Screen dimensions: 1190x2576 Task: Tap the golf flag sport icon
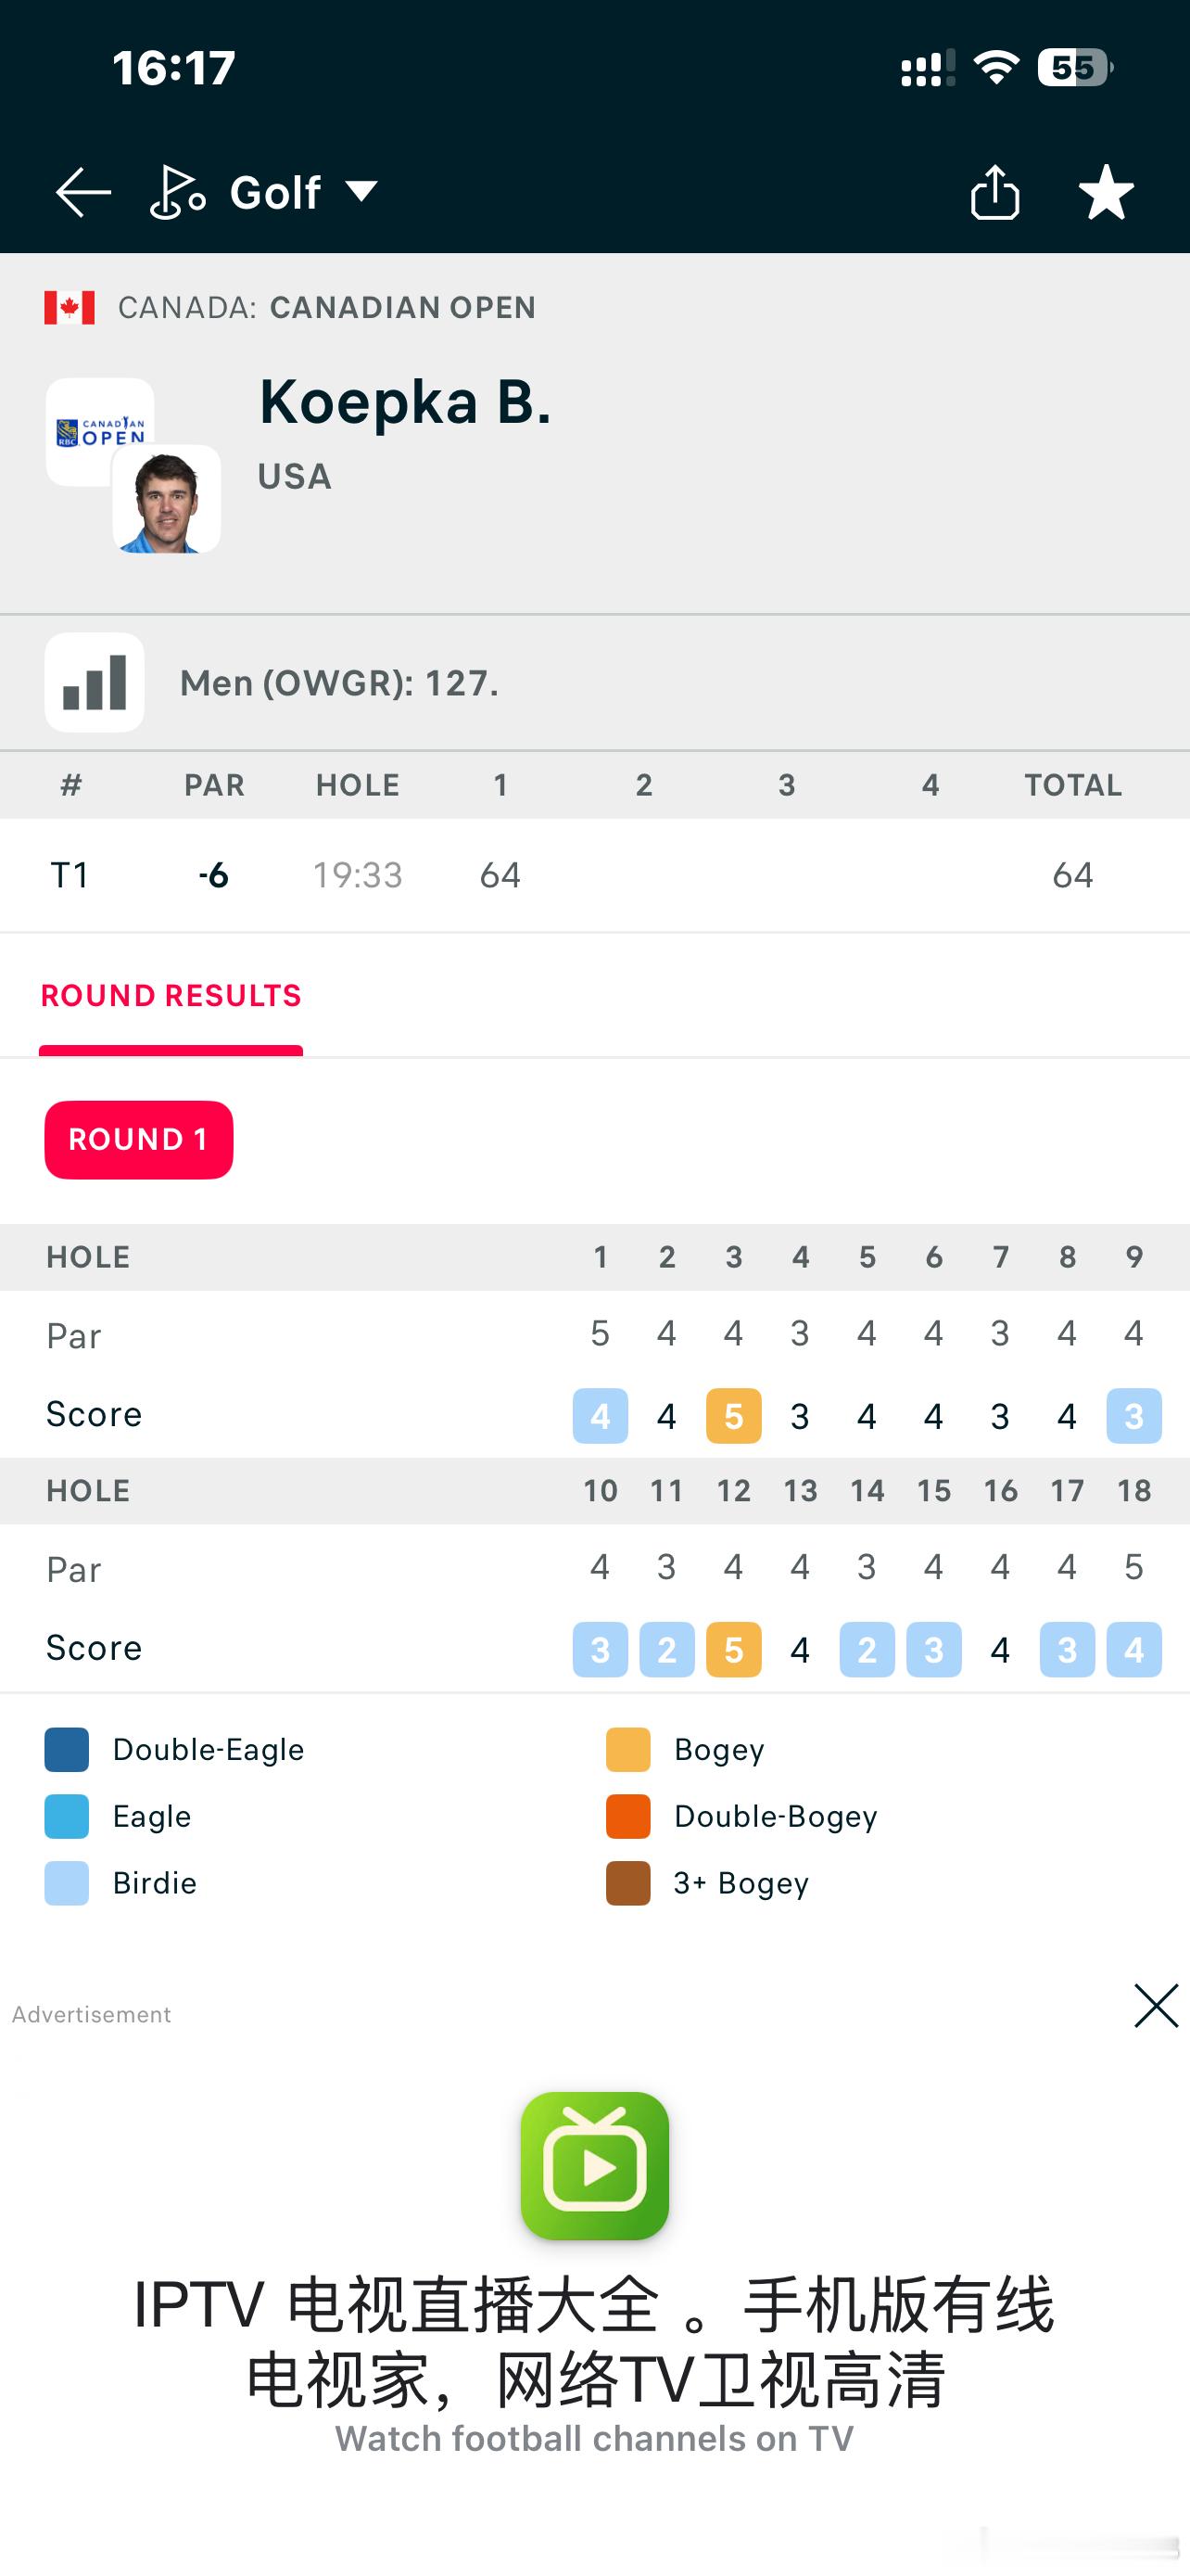[177, 192]
